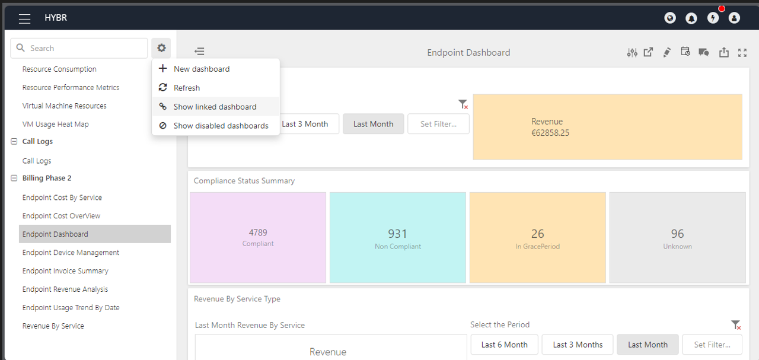Screen dimensions: 759x360
Task: Select lower Last Month button
Action: click(648, 345)
